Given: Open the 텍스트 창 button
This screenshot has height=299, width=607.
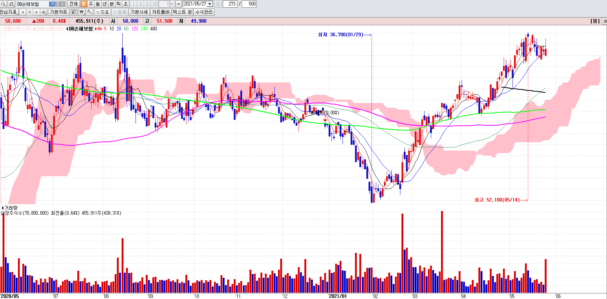Looking at the screenshot, I should point(182,12).
